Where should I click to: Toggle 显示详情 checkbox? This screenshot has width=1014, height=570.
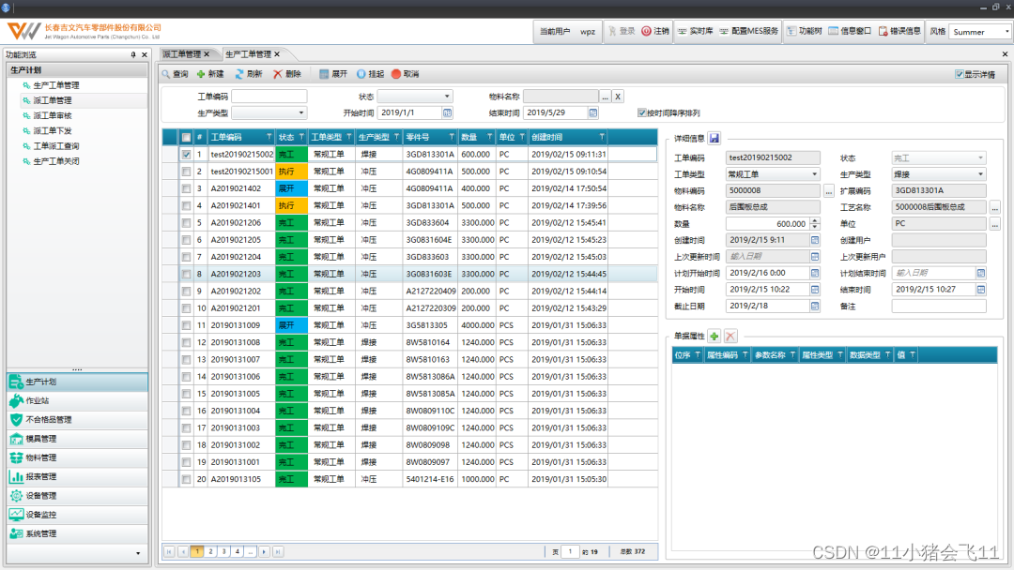tap(959, 74)
